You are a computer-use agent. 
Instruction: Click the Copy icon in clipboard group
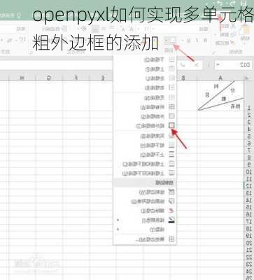coord(232,34)
